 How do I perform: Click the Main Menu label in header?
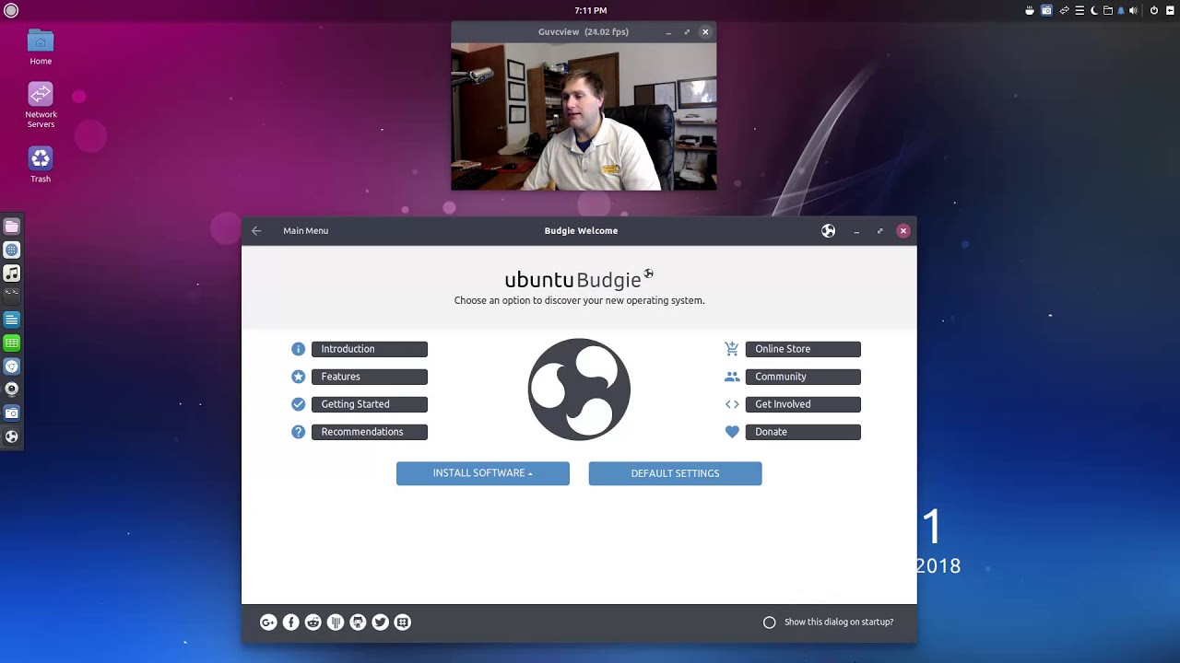305,231
